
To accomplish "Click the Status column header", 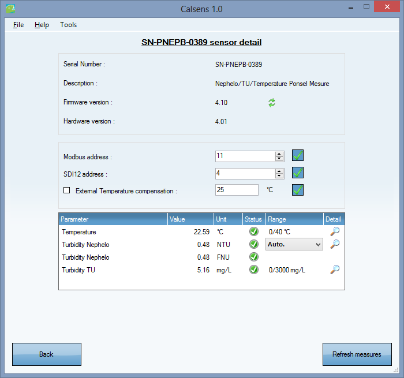I will [x=255, y=219].
